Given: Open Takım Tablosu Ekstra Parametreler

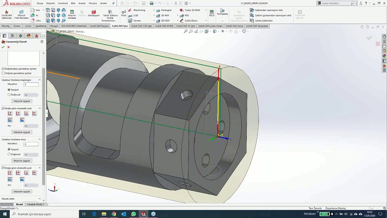Looking at the screenshot, I should (110, 16).
